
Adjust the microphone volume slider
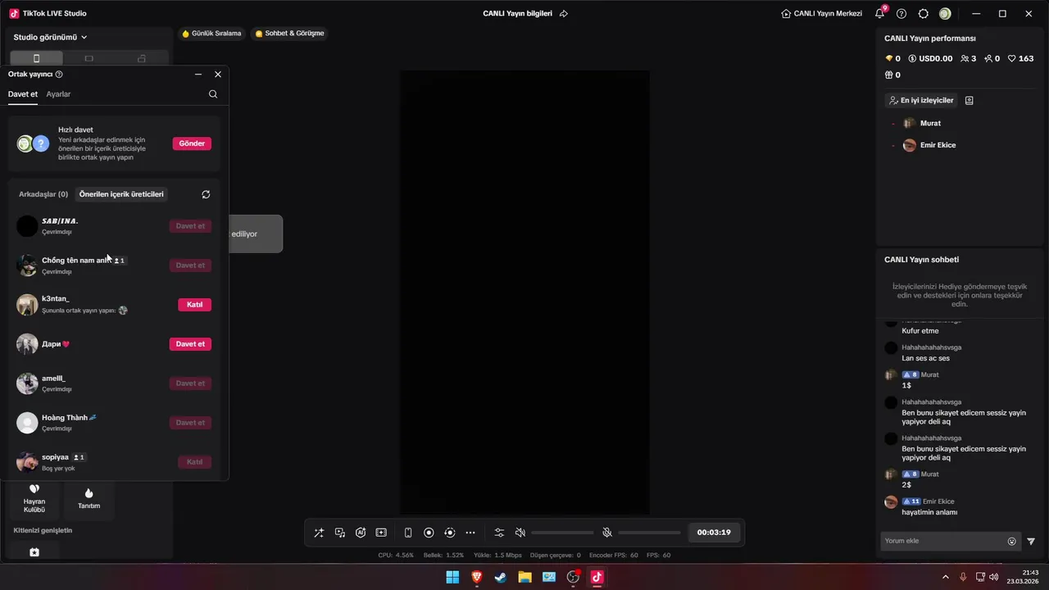[649, 533]
